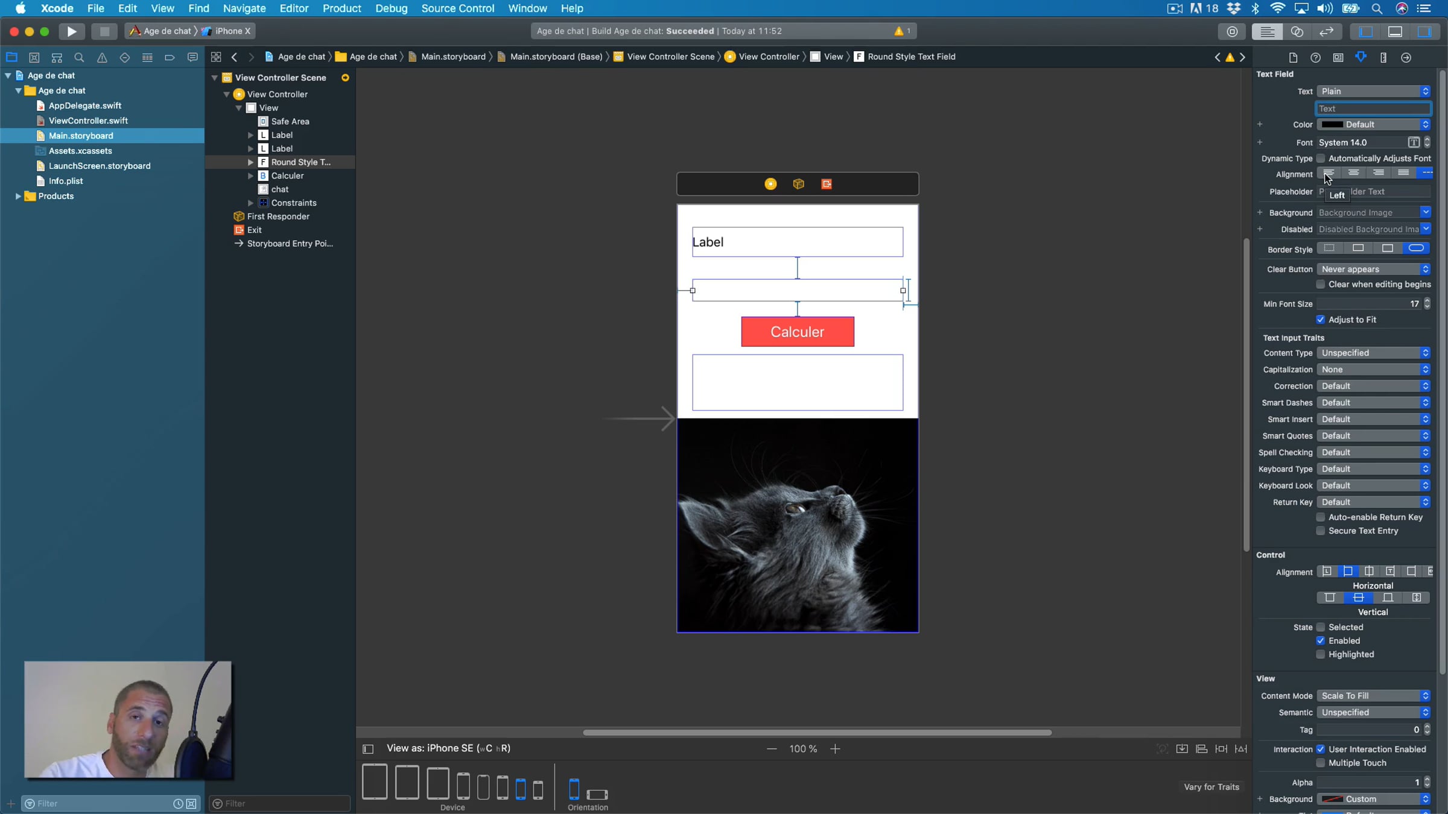Show the Identity inspector
This screenshot has height=814, width=1448.
point(1338,57)
